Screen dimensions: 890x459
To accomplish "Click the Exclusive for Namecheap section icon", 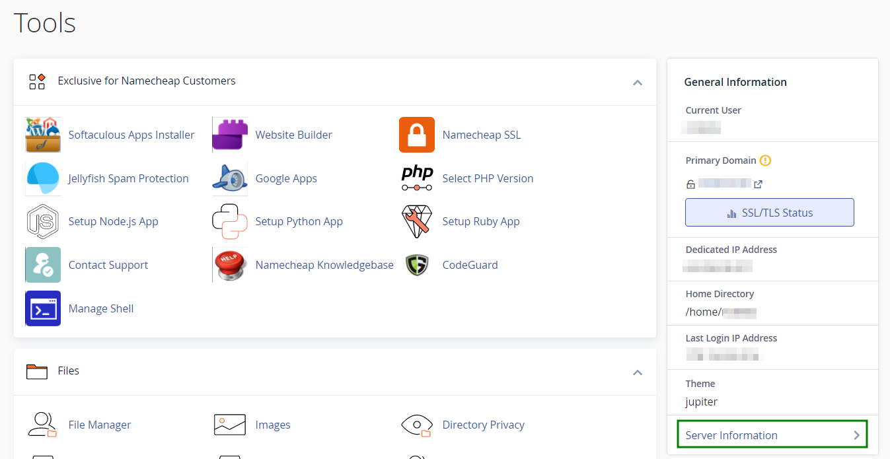I will (x=37, y=81).
